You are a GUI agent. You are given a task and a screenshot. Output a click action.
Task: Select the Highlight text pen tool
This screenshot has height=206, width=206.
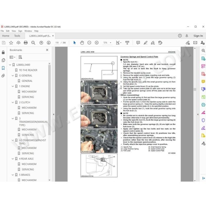point(145,43)
